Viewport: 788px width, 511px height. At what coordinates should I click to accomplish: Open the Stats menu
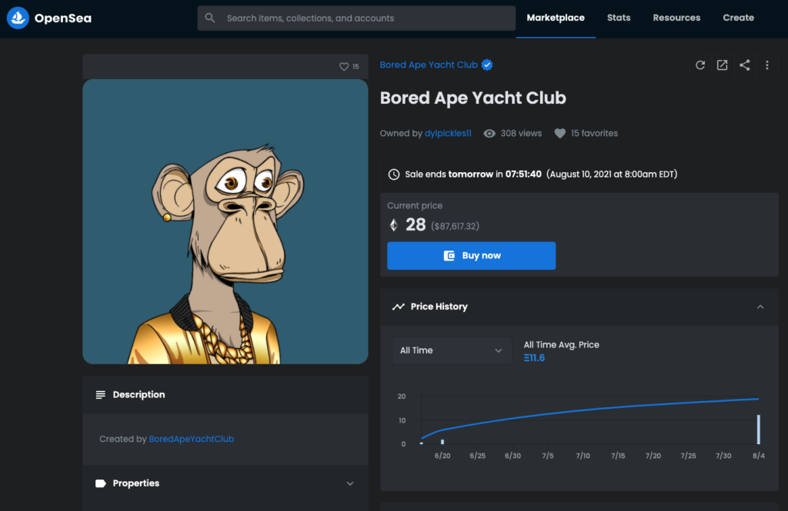[x=619, y=18]
